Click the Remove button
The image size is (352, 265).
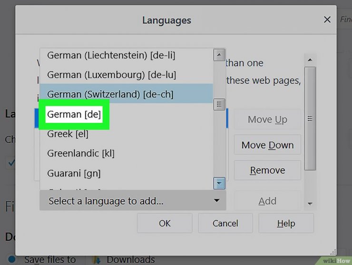[x=267, y=170]
